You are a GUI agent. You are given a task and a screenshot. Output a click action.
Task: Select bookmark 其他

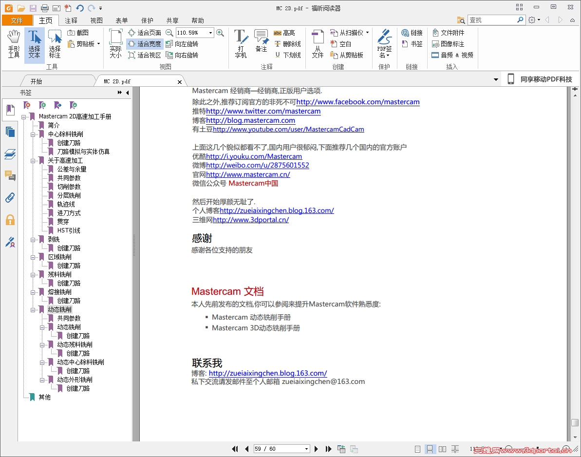44,398
